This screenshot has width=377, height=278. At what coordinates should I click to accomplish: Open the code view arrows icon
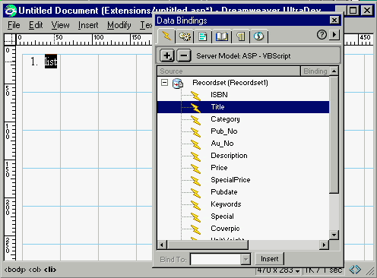(355, 270)
